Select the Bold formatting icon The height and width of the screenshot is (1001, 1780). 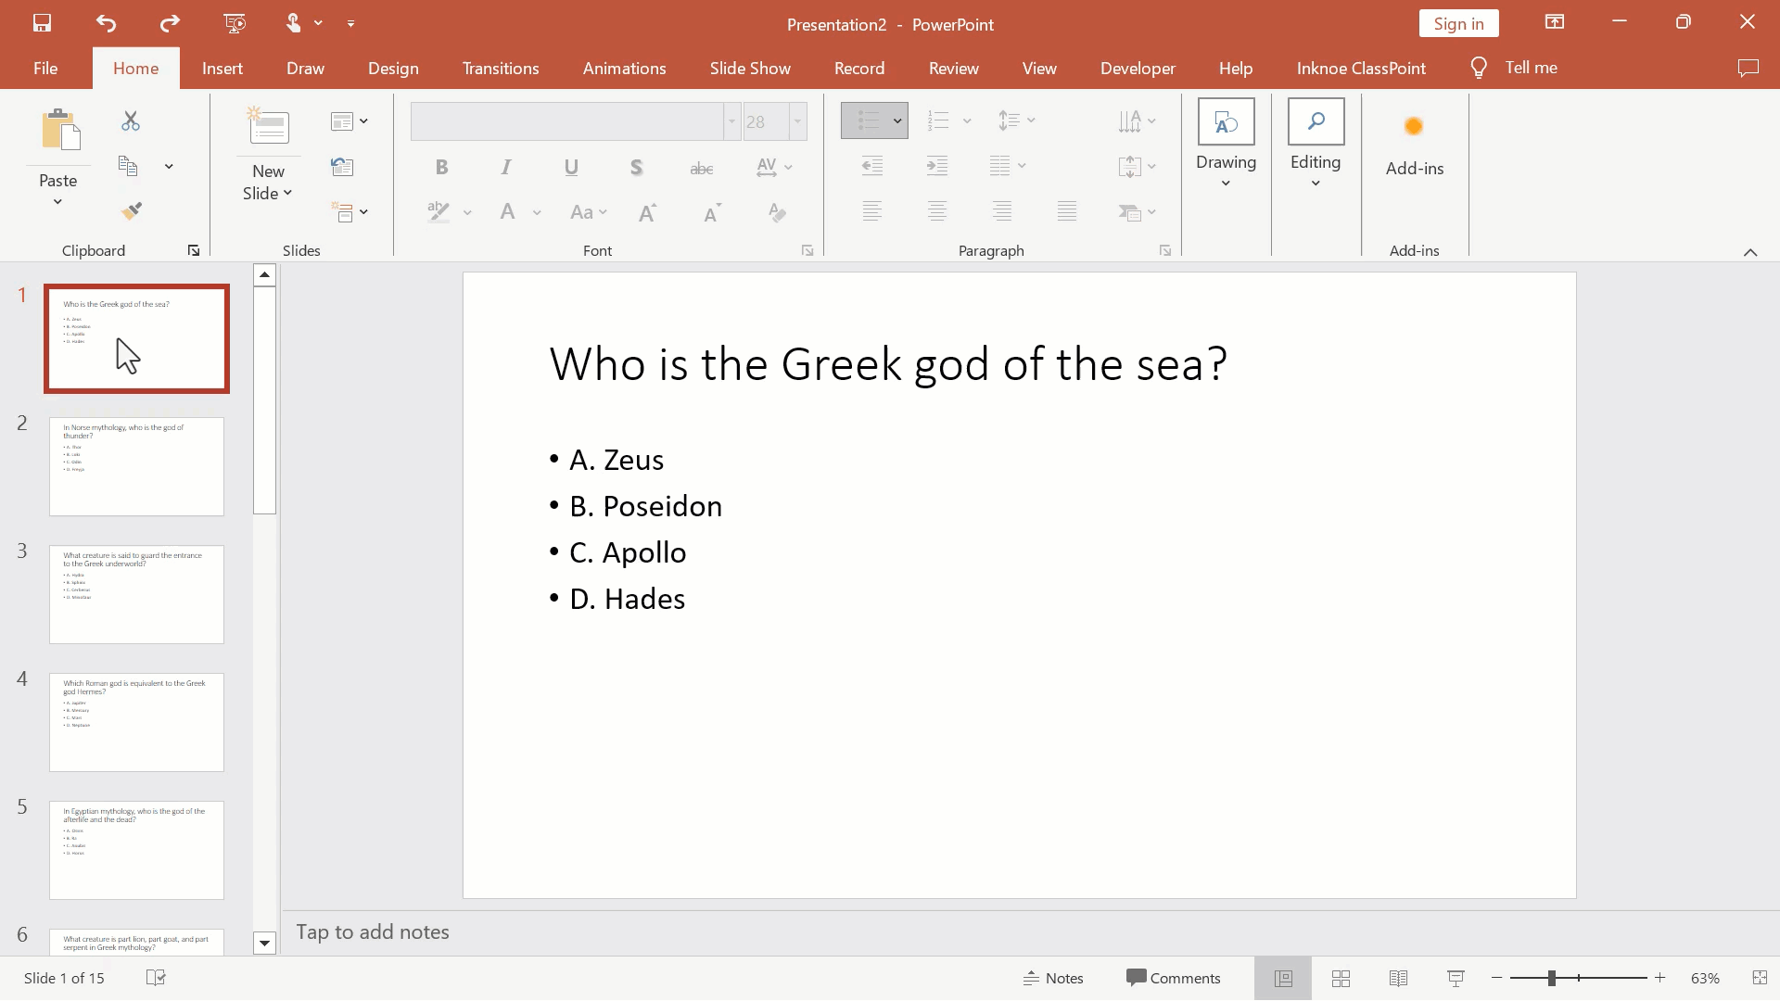click(x=441, y=168)
